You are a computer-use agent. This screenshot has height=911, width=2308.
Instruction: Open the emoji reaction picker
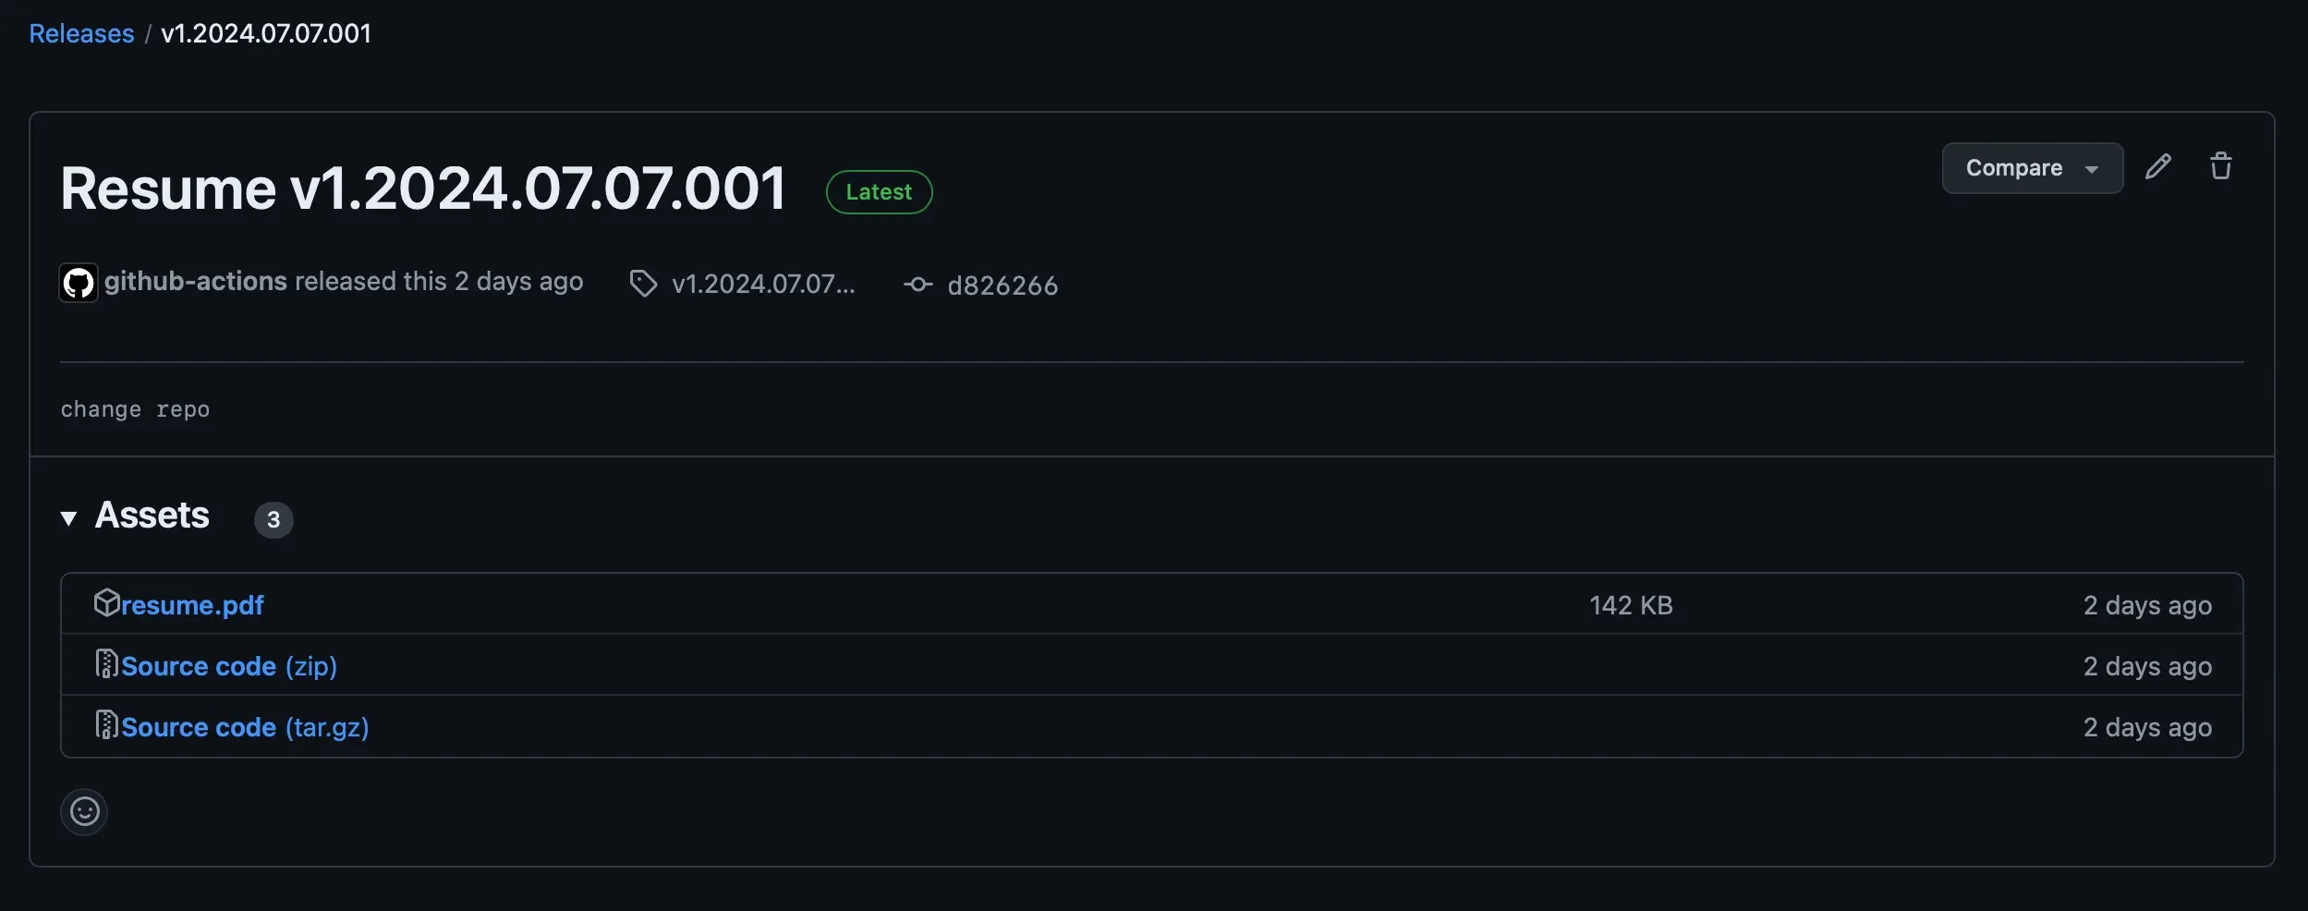[83, 811]
